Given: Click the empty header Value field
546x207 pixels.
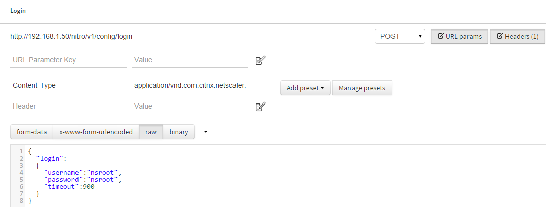Looking at the screenshot, I should 189,107.
